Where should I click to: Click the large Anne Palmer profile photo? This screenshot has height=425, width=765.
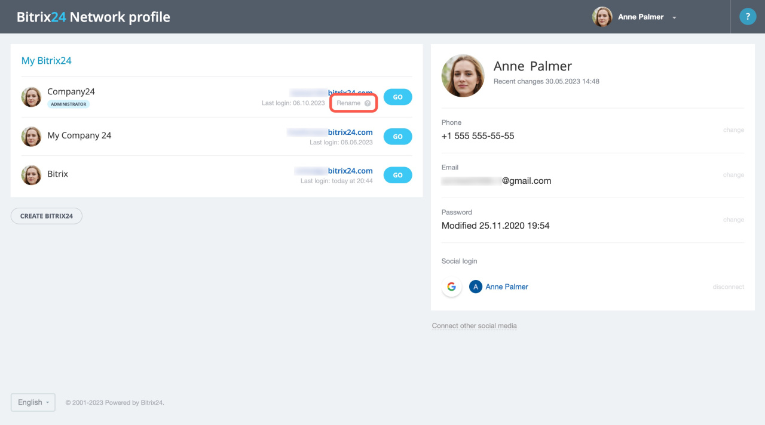coord(463,76)
